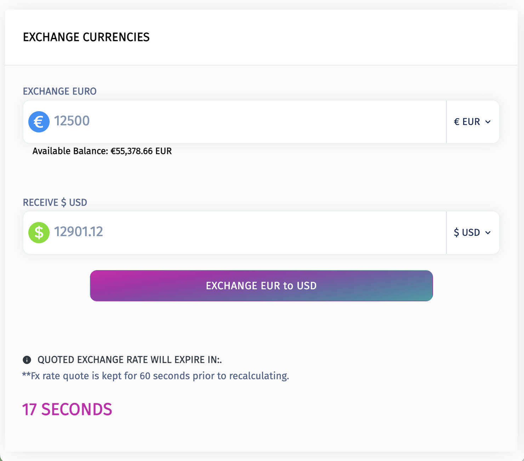Click the blue Euro currency icon
This screenshot has width=524, height=461.
[x=39, y=122]
